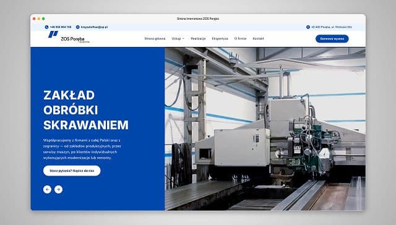Open the Ekspertyza menu item
This screenshot has width=396, height=225.
pos(220,38)
